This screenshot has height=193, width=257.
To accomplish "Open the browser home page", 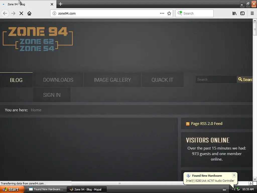I will coord(29,13).
